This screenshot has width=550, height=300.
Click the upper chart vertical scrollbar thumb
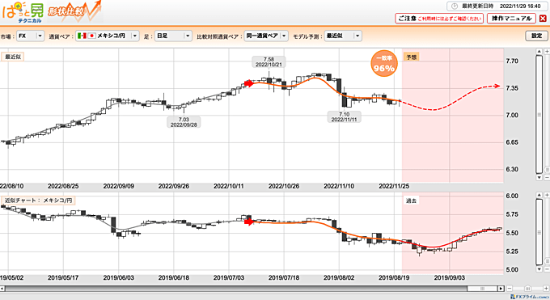pyautogui.click(x=539, y=114)
